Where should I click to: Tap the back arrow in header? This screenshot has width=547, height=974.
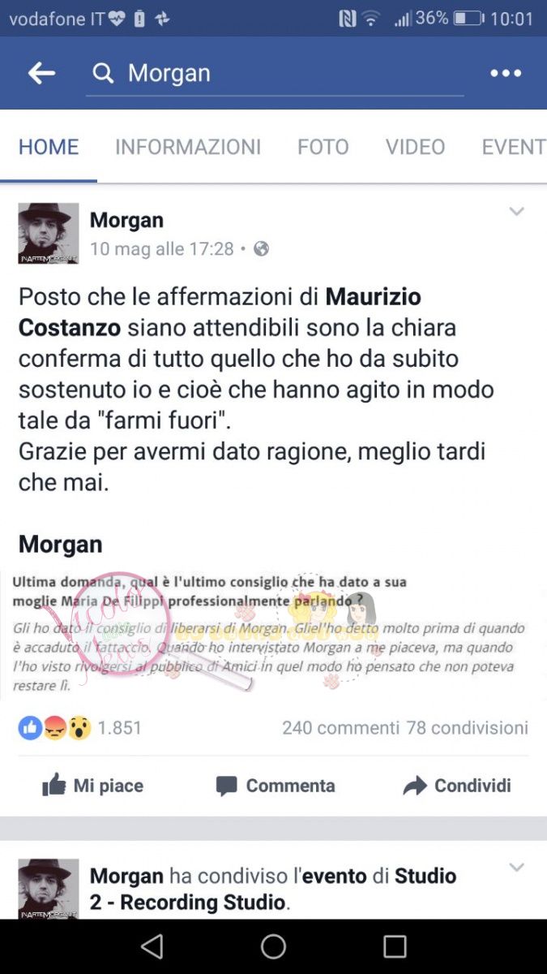click(41, 73)
